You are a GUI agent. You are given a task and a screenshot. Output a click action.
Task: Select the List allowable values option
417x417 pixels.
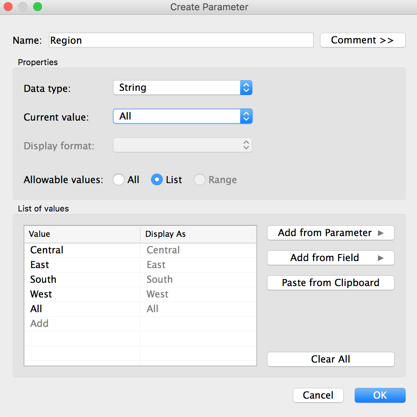point(157,180)
